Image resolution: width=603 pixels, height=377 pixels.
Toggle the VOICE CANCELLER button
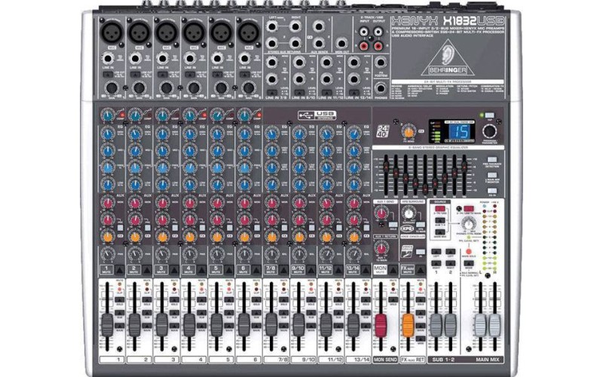tap(421, 252)
